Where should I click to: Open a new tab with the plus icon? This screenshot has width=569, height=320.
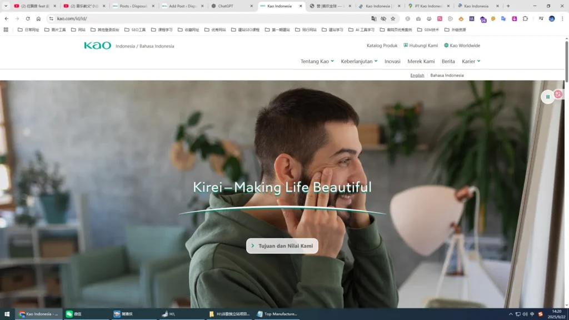[508, 6]
